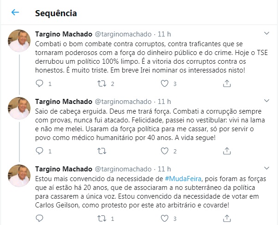Click the back arrow beside Sequência
The height and width of the screenshot is (225, 278).
(x=15, y=12)
